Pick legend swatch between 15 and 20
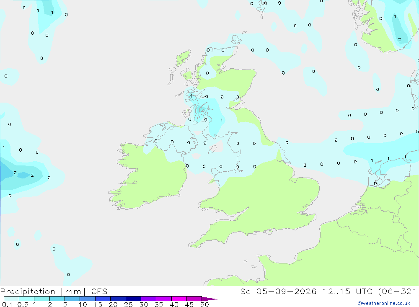Viewport: 419px width, 307px height. 103,299
